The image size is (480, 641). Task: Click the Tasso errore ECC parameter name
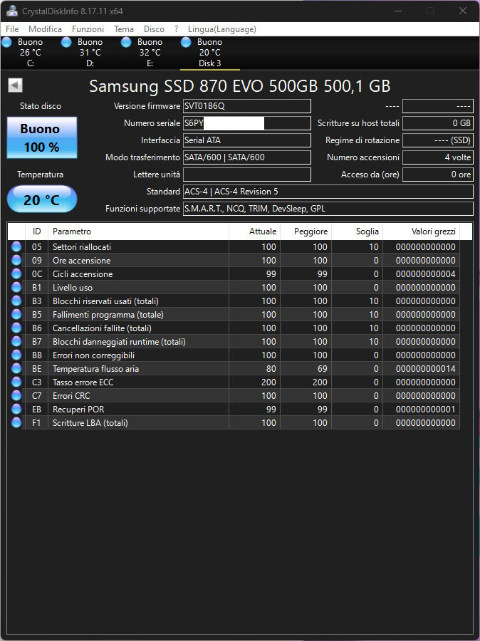pos(83,382)
